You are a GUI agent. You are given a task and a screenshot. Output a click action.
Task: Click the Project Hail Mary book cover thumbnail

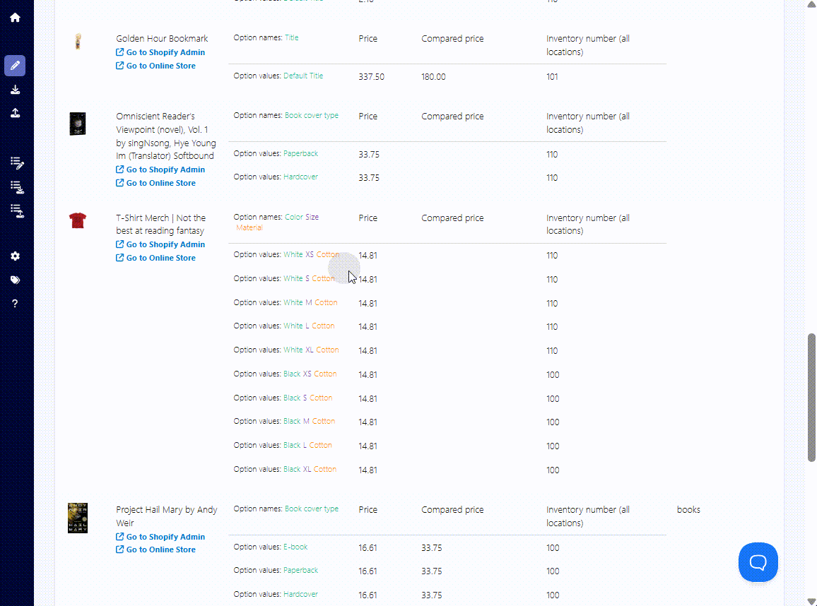(x=78, y=518)
